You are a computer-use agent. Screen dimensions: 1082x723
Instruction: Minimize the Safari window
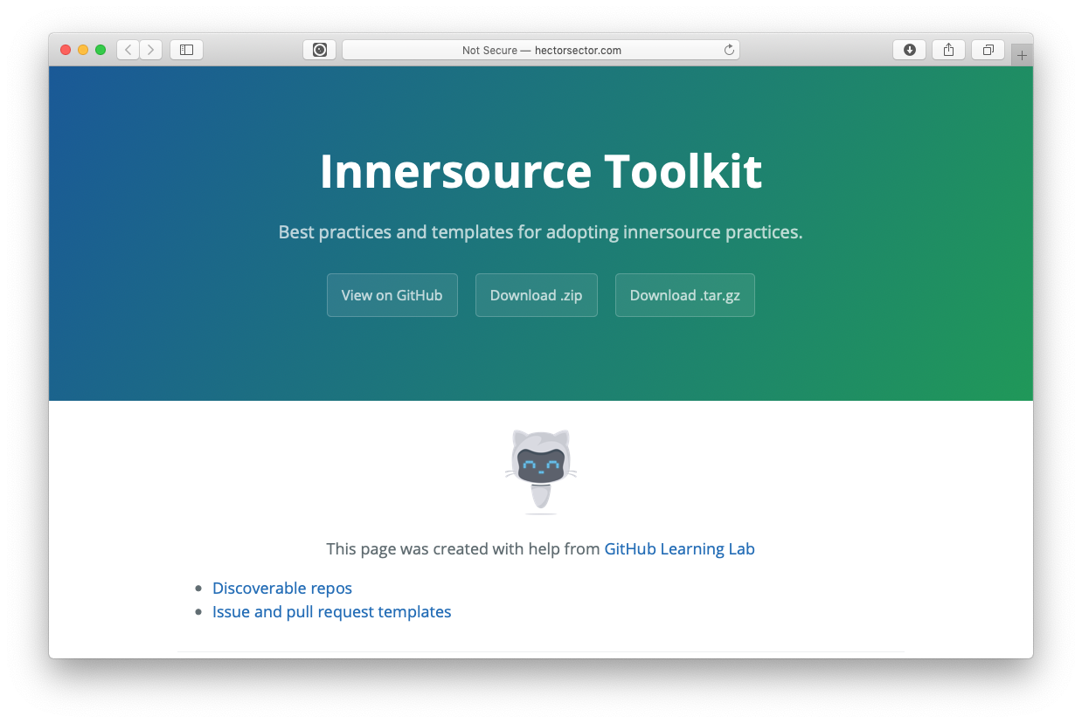click(83, 50)
